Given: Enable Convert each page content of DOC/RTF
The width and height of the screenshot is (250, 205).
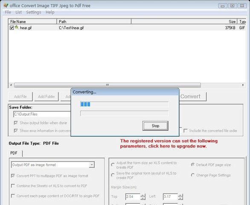Looking at the screenshot, I should pyautogui.click(x=13, y=196).
